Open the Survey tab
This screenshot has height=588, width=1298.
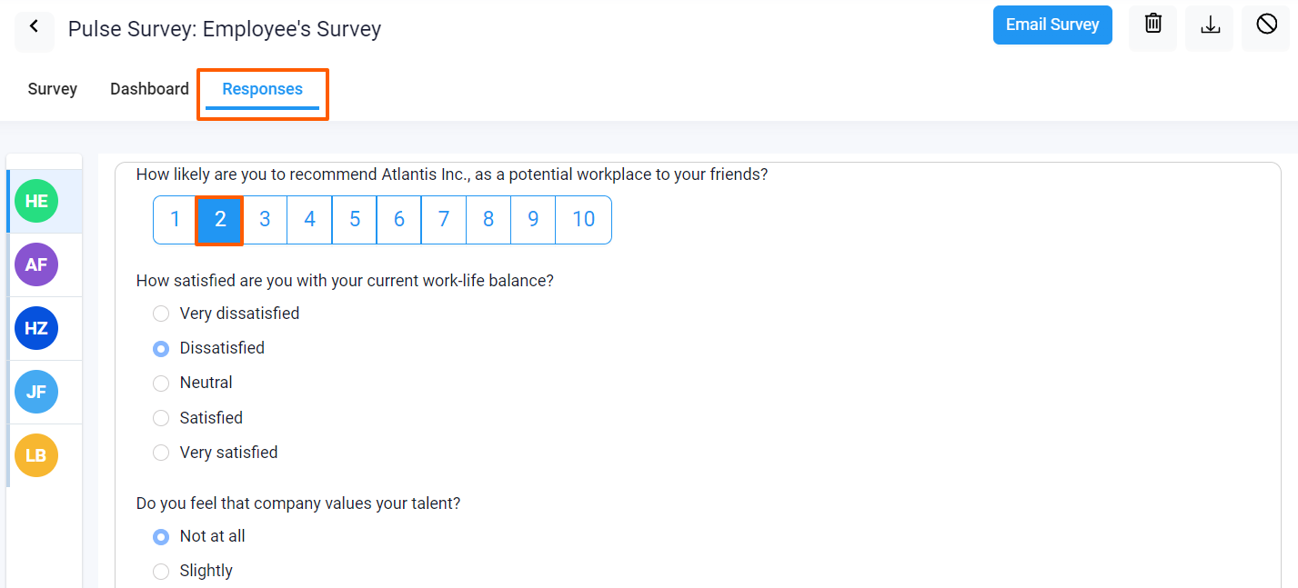pos(52,88)
